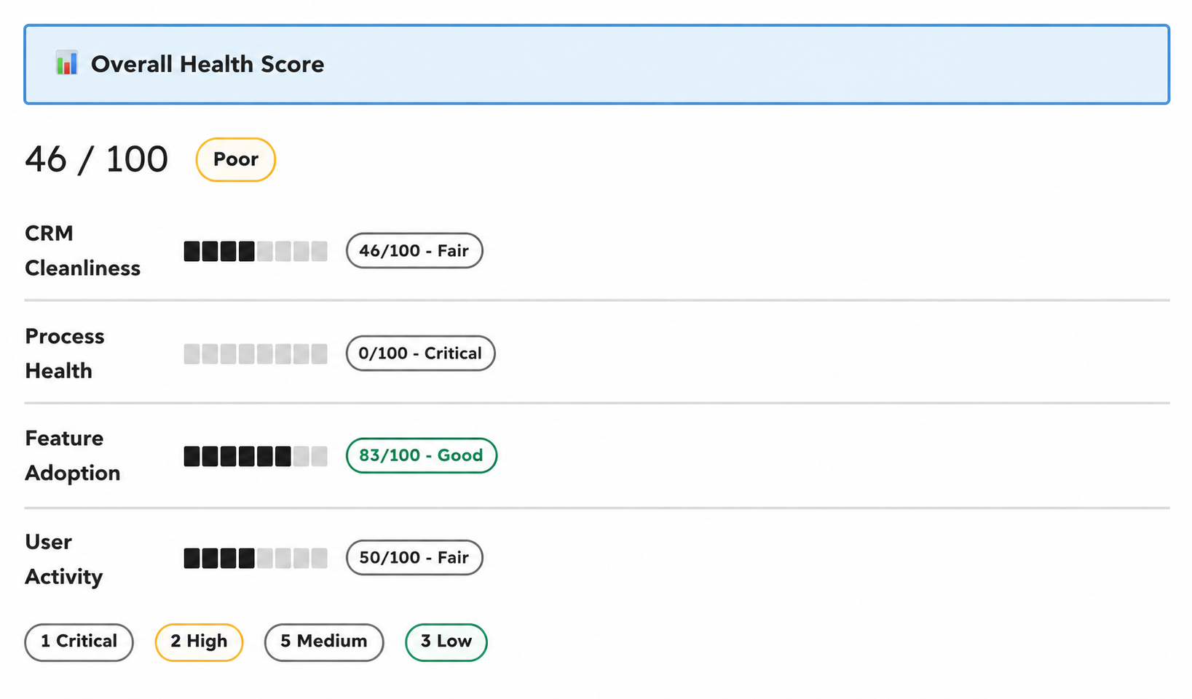Filter by 1 Critical issues
The width and height of the screenshot is (1192, 699).
(79, 642)
